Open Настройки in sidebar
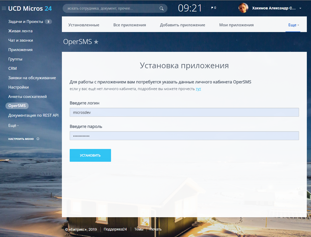The width and height of the screenshot is (311, 237). pos(18,87)
